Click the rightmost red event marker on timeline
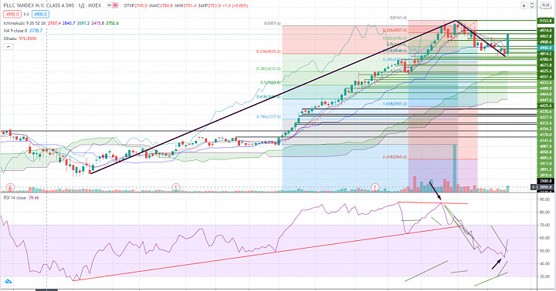Viewport: 556px width, 291px height. coord(375,187)
